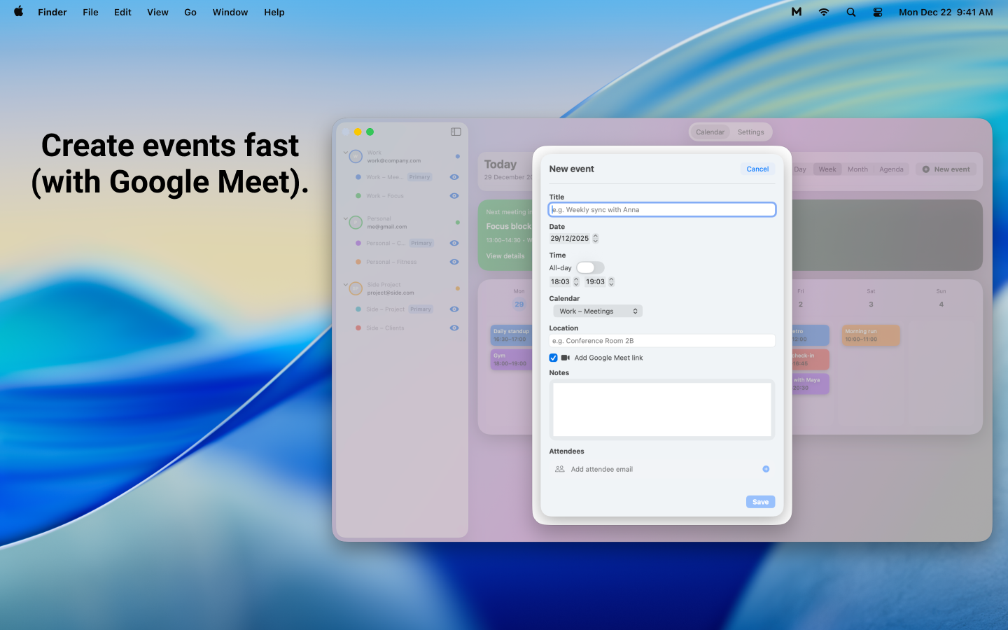This screenshot has height=630, width=1008.
Task: Click the date stepper next to 29/12/2025
Action: coord(595,238)
